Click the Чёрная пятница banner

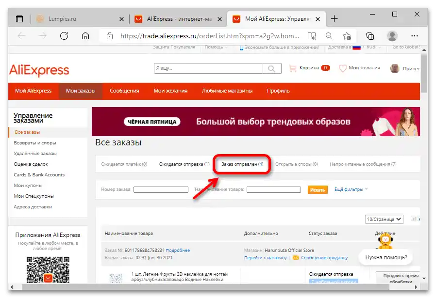(x=256, y=122)
